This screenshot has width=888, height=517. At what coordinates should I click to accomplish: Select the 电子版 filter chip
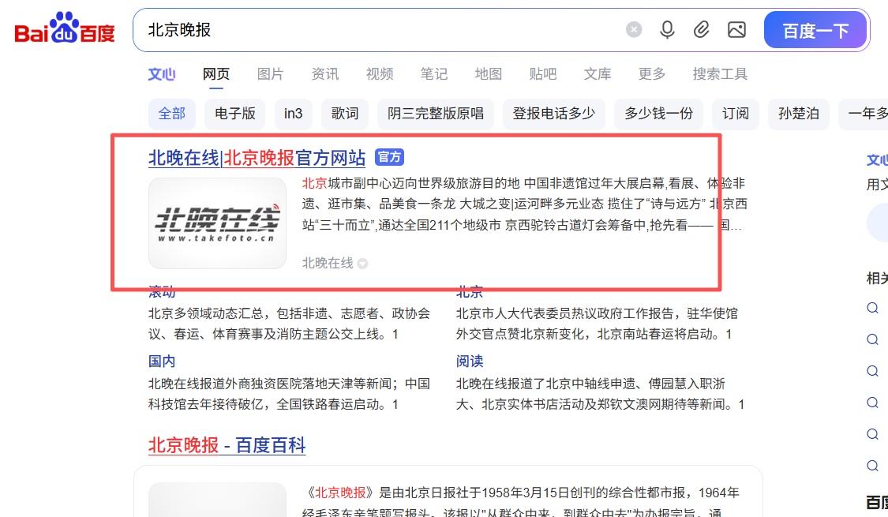(x=234, y=114)
